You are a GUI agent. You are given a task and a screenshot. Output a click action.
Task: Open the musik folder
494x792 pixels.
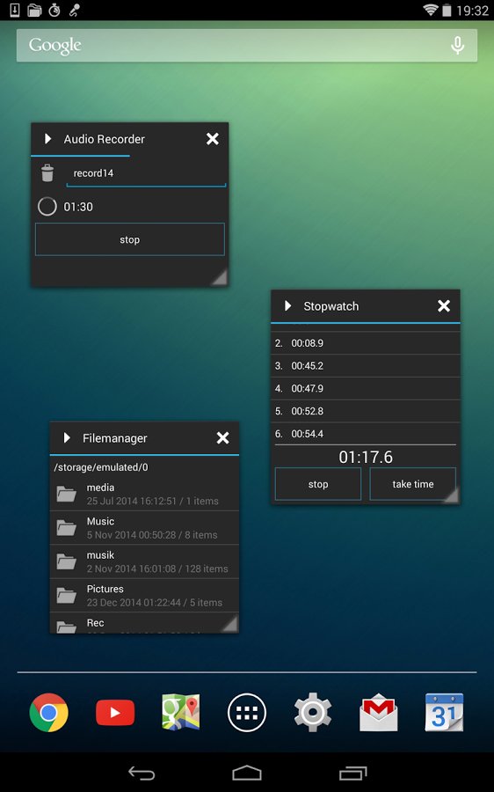(144, 561)
